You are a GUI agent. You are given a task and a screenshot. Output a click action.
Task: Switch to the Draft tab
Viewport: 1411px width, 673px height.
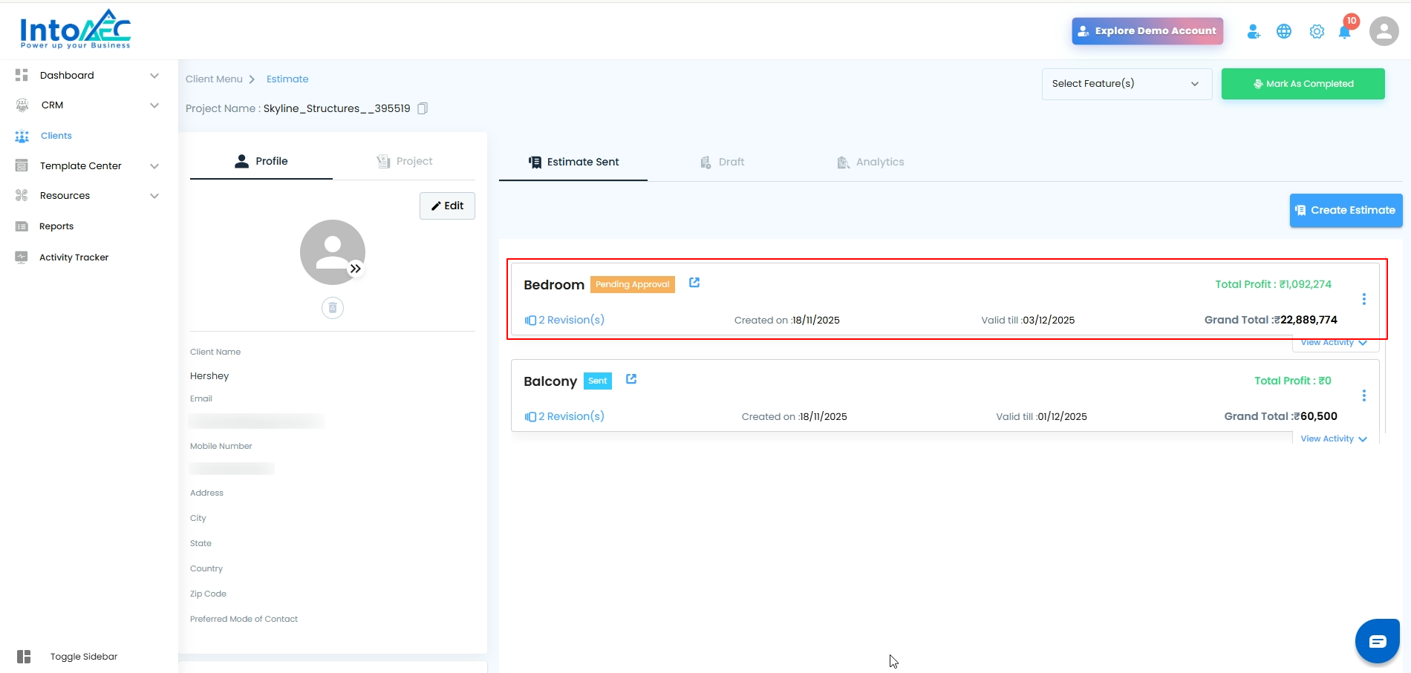click(722, 162)
